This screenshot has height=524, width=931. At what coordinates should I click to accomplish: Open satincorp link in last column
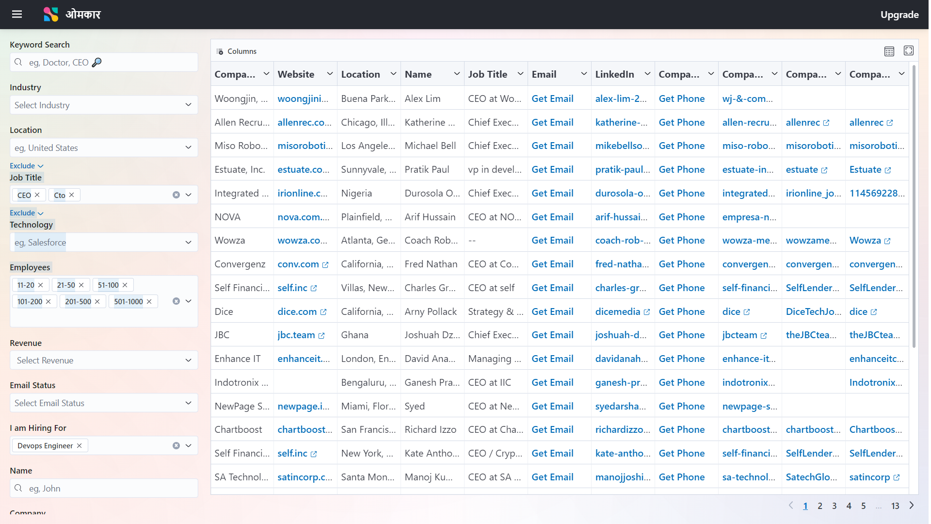[x=875, y=477]
